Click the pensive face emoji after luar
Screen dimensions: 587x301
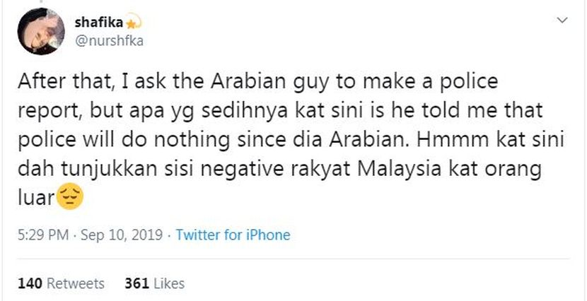click(x=70, y=197)
